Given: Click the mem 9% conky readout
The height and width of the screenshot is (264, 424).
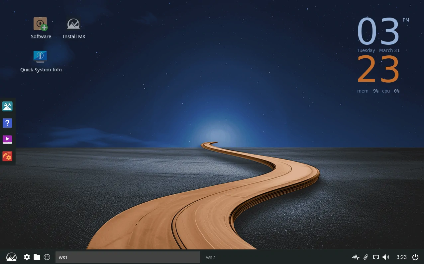Looking at the screenshot, I should (368, 91).
